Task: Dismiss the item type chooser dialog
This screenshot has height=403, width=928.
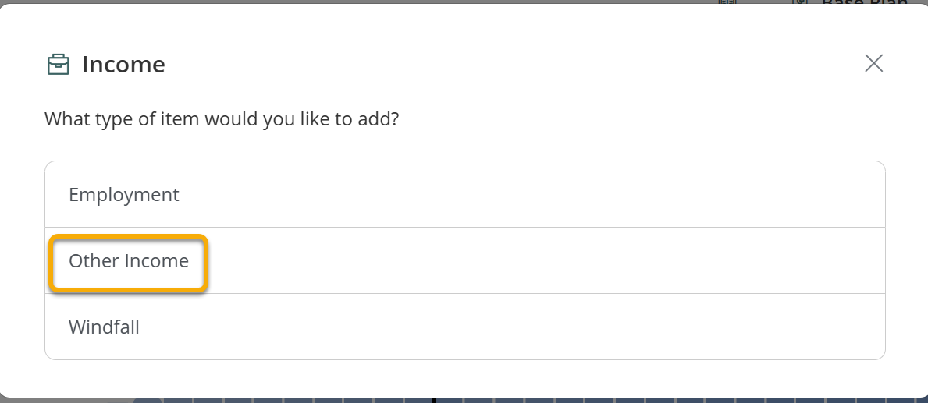Action: click(873, 63)
